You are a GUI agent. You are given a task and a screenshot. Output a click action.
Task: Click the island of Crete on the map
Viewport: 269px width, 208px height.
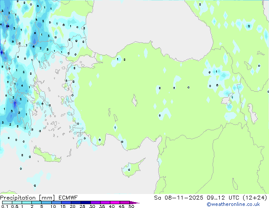[47, 155]
